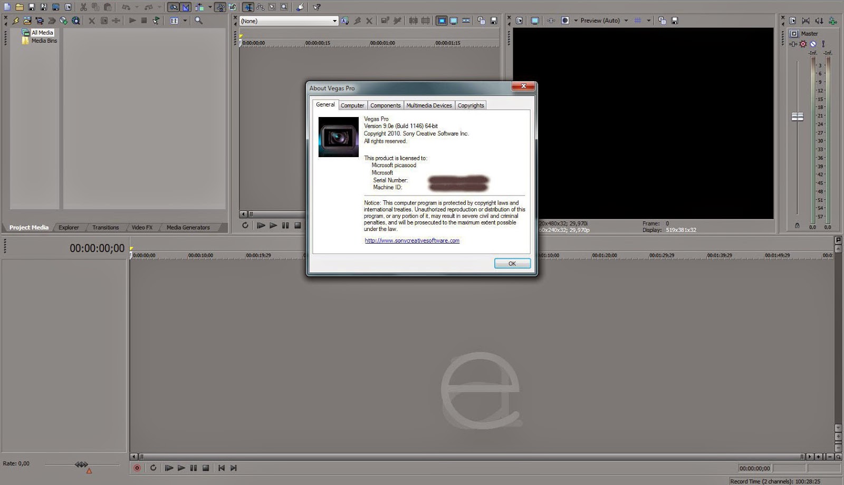Click the timeline timecode display 00:00:00;00
This screenshot has height=485, width=844.
pyautogui.click(x=97, y=248)
